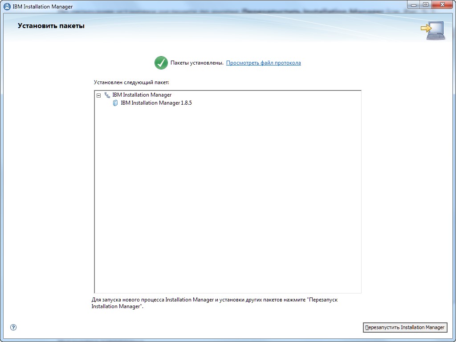Open the "Просмотреть файл протокола" link

click(264, 63)
